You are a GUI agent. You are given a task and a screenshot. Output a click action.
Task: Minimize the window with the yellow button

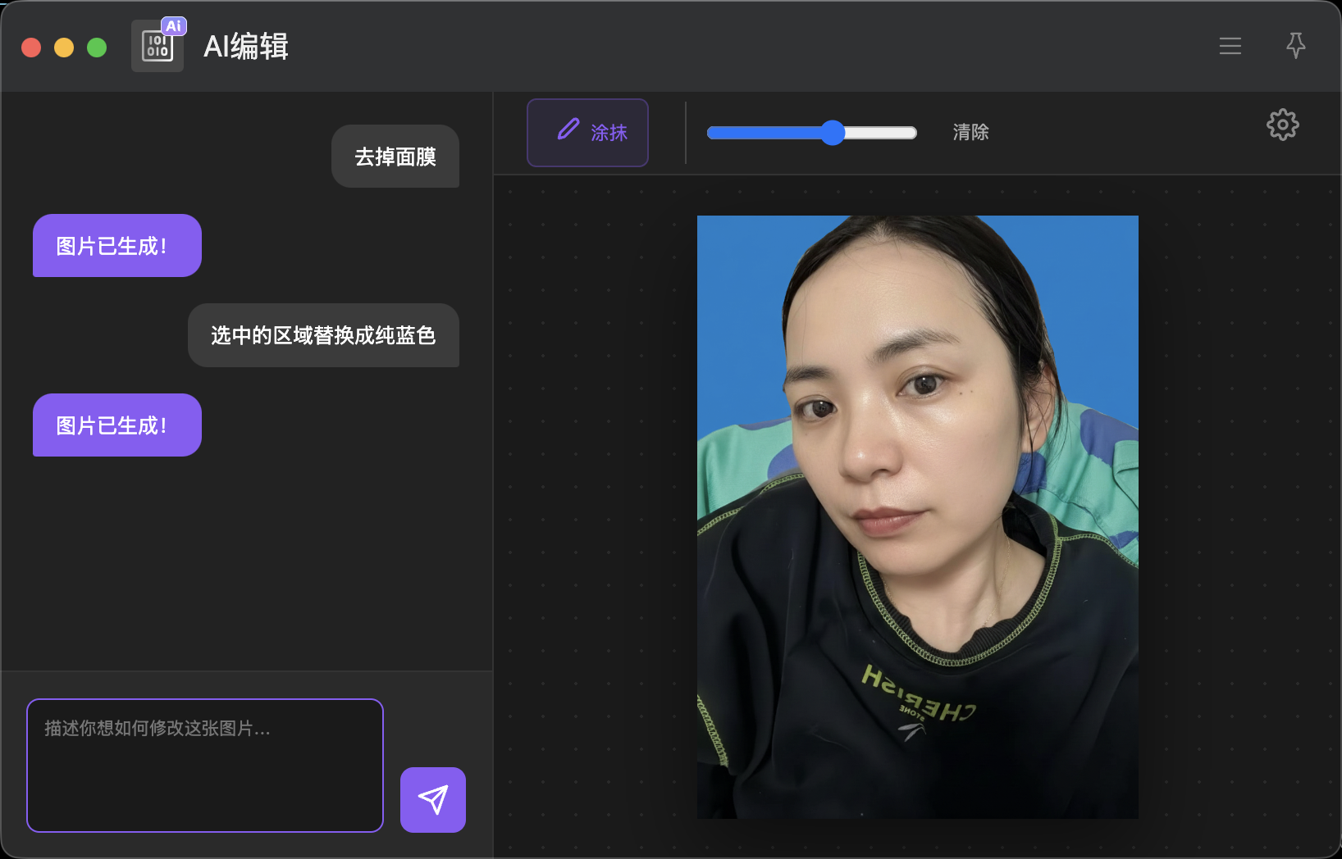64,48
